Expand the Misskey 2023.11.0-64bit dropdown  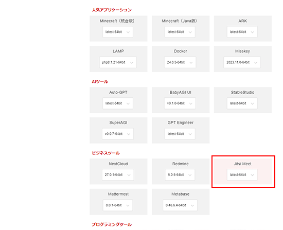tap(242, 62)
